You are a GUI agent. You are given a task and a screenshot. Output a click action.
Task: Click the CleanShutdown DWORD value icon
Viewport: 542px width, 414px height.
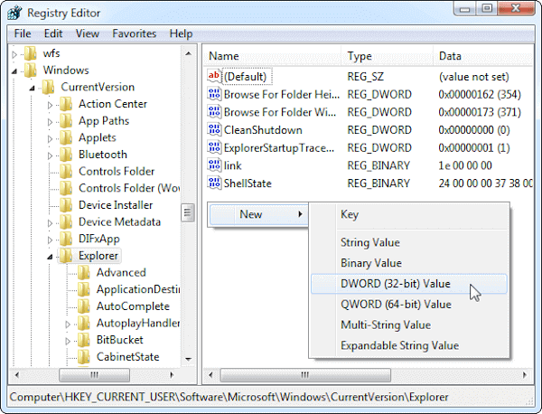pos(214,130)
